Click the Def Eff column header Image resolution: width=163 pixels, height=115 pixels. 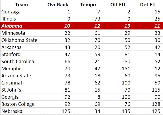(148, 4)
